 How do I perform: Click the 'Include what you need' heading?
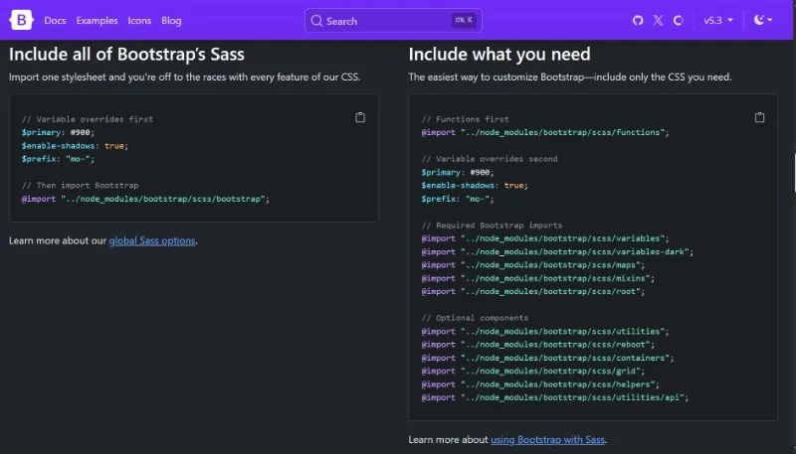(499, 55)
